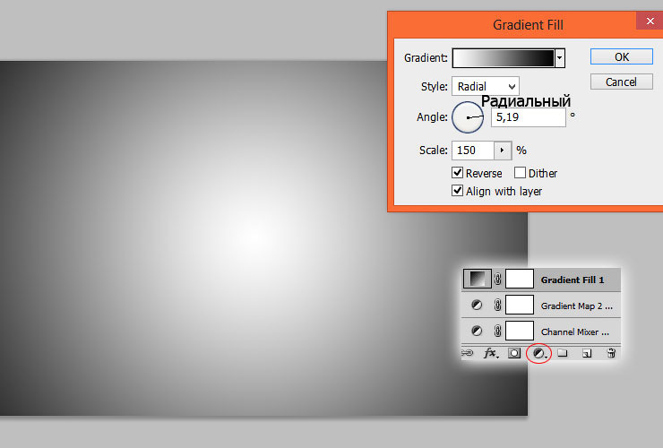Open the gradient picker dropdown arrow

[560, 58]
